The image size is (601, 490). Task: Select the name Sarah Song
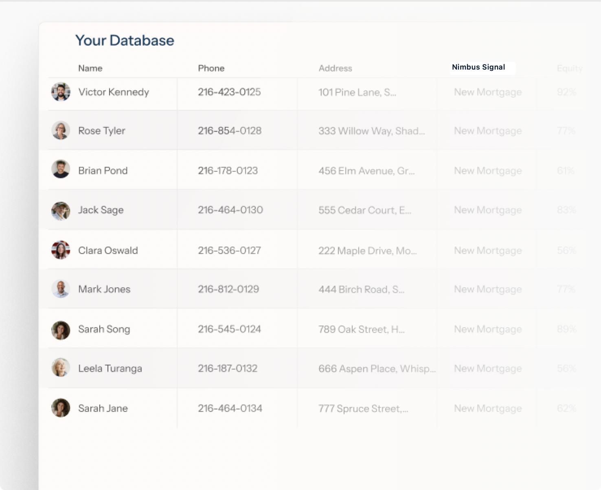tap(104, 329)
